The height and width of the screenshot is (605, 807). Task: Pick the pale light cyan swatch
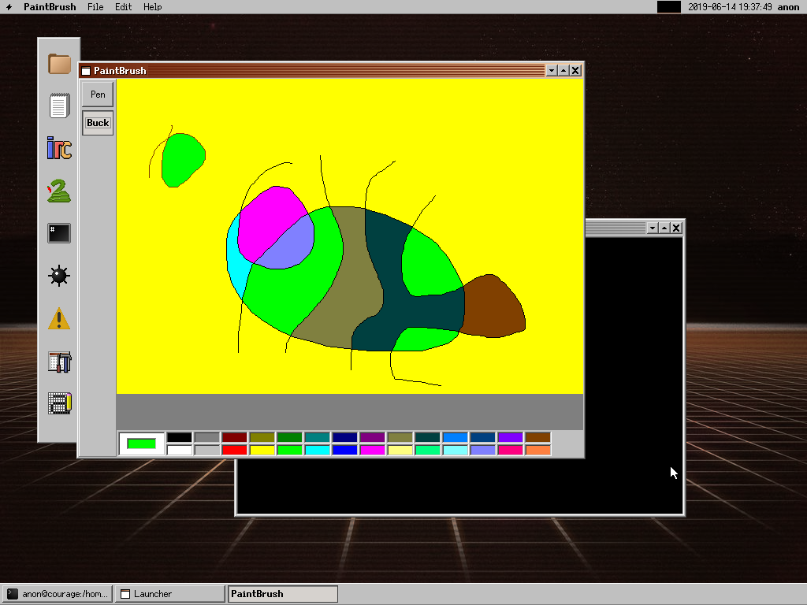pyautogui.click(x=456, y=450)
